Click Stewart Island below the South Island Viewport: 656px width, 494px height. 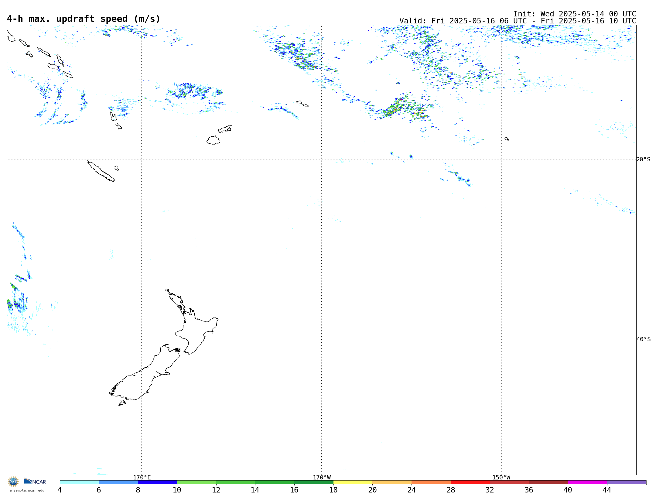click(x=122, y=403)
